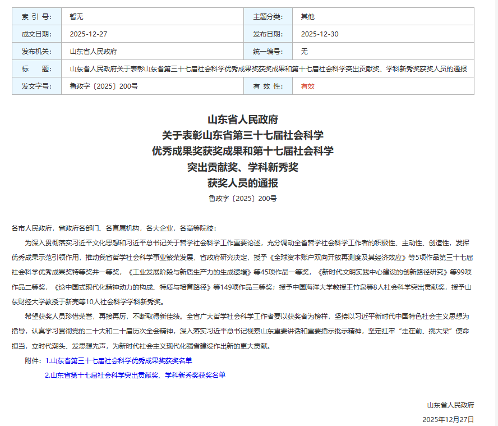Click the 统一编号 value 无

305,51
